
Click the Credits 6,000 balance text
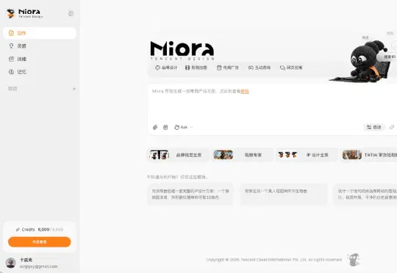coord(40,230)
